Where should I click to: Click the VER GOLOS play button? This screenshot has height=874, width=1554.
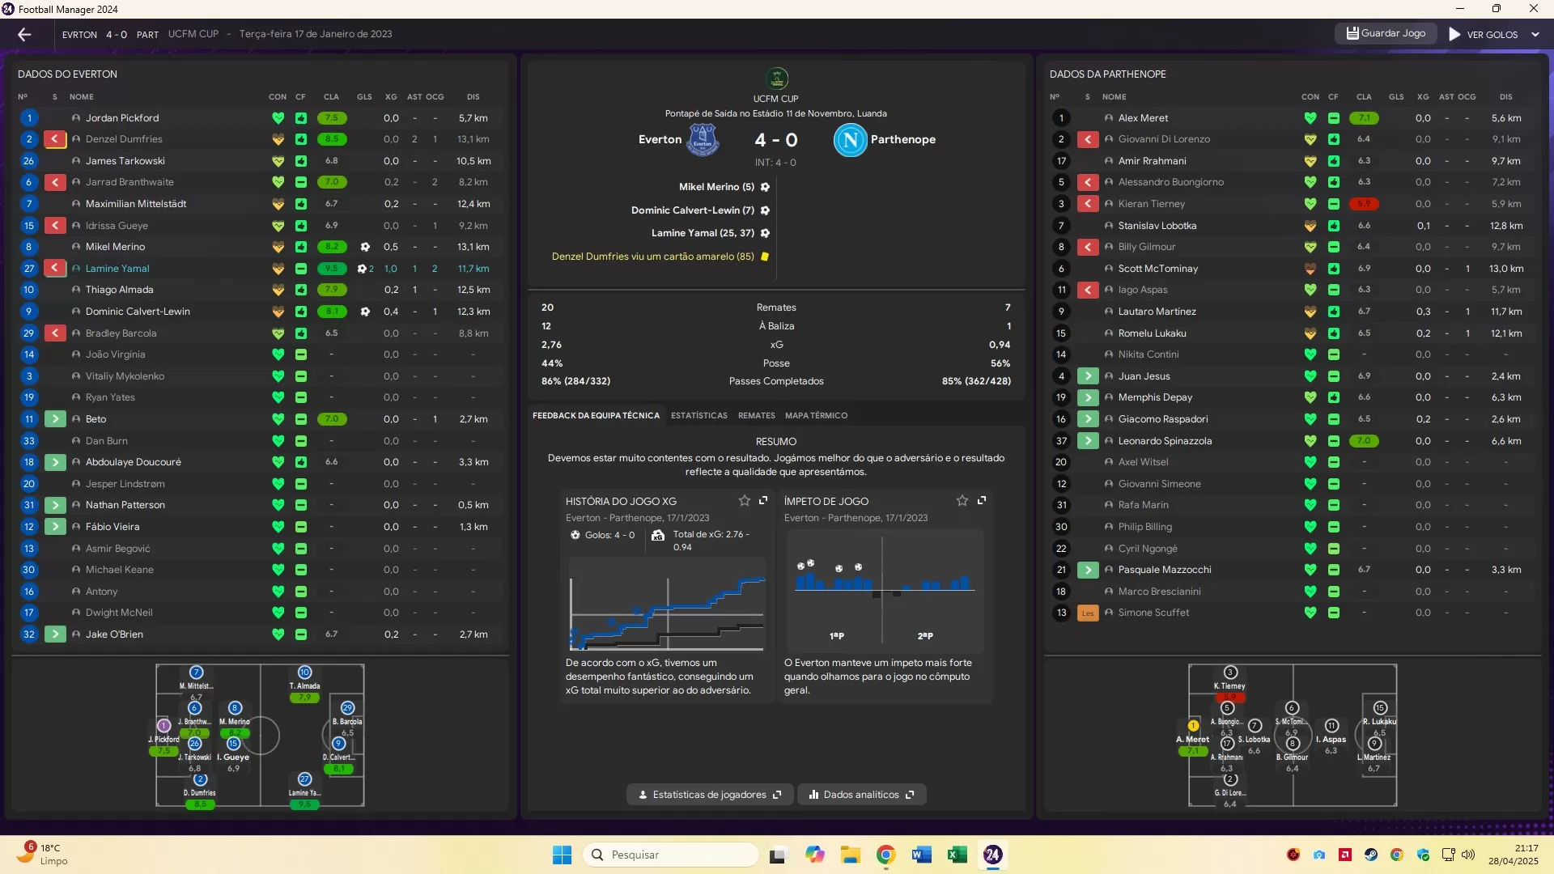click(1484, 34)
